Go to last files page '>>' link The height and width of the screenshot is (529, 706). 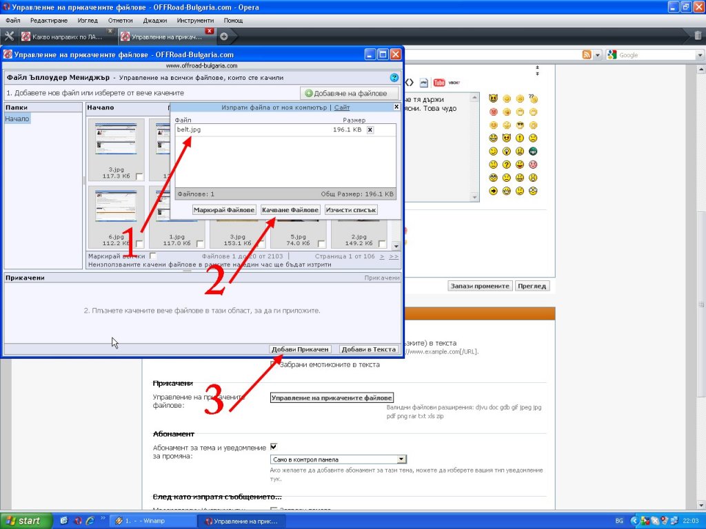(394, 256)
